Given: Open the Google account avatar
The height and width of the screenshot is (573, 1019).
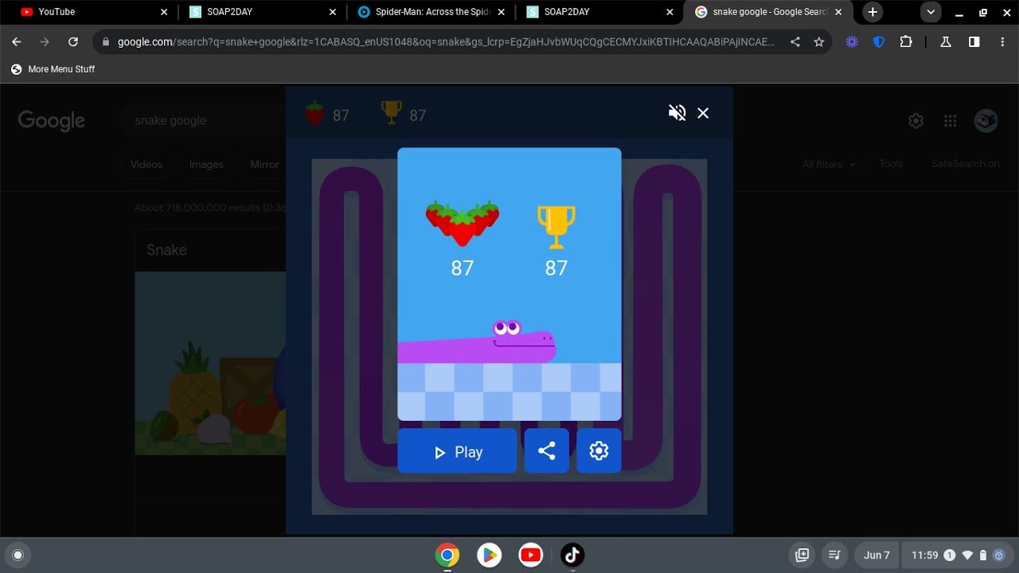Looking at the screenshot, I should [x=986, y=121].
